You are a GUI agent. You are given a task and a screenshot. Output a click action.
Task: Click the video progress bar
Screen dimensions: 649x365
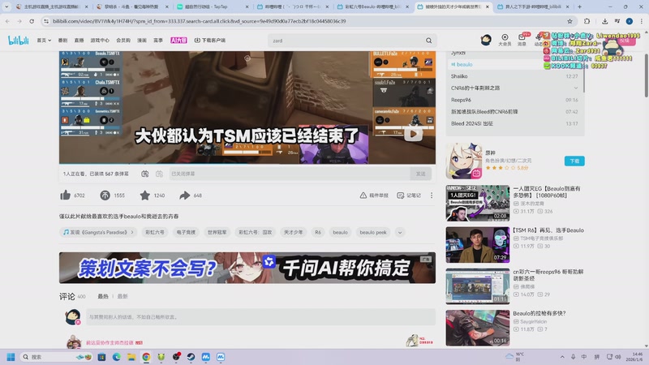point(247,164)
